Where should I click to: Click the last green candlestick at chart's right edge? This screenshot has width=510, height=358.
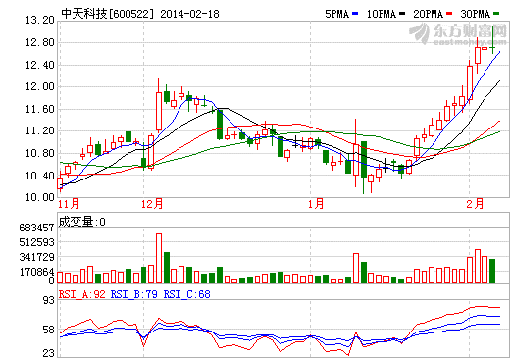click(x=492, y=40)
